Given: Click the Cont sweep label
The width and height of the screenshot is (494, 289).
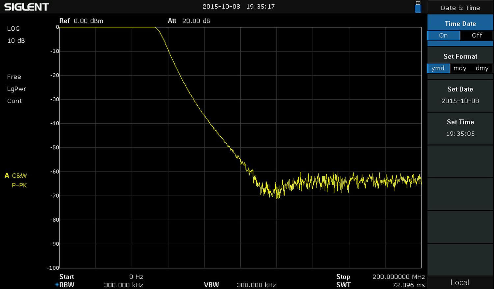Looking at the screenshot, I should pos(14,101).
